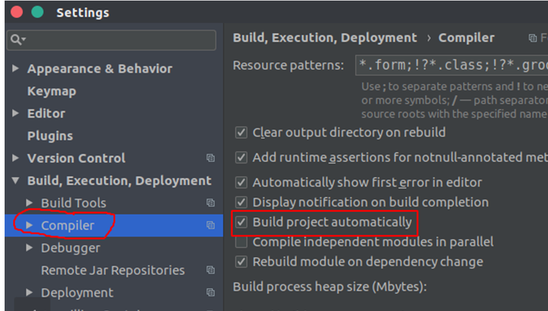Click the green window button in title bar
The height and width of the screenshot is (311, 548).
pyautogui.click(x=38, y=12)
